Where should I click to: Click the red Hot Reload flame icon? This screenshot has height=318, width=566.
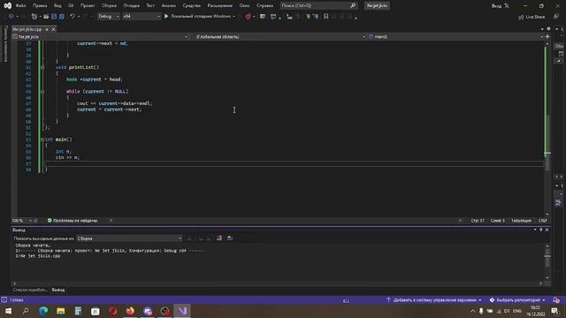click(248, 16)
